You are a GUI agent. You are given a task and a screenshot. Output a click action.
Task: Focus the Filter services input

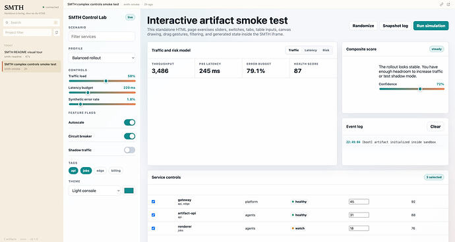click(102, 36)
